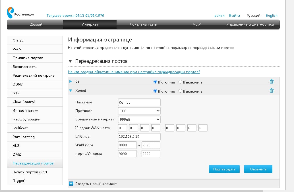Open Port Locating in sidebar

[x=35, y=137]
